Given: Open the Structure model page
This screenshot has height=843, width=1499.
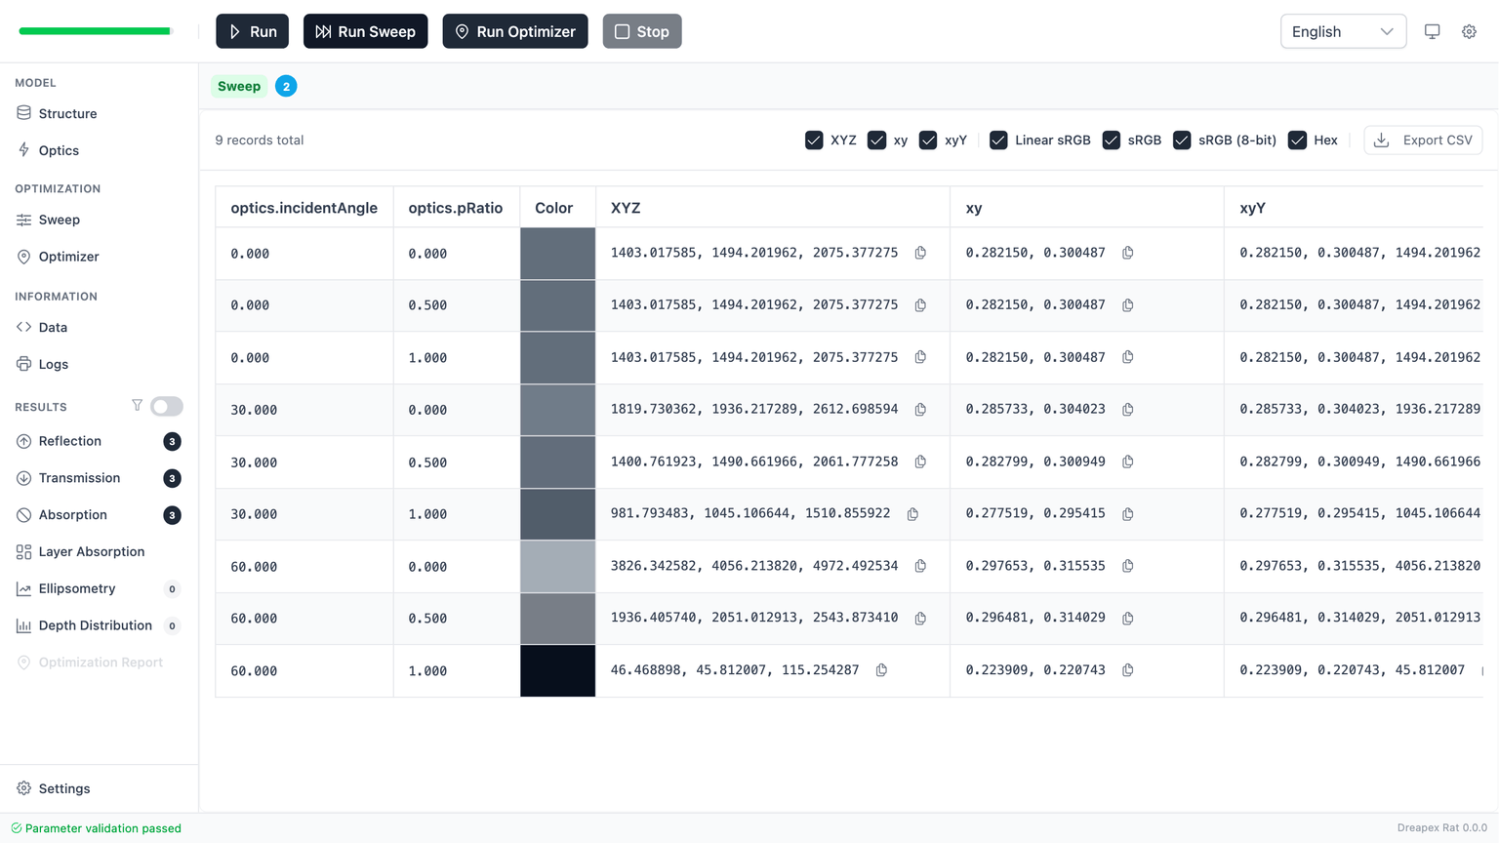Looking at the screenshot, I should pos(67,113).
